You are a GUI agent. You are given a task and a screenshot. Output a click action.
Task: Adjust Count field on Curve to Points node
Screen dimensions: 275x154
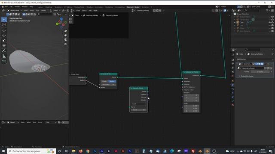139,110
